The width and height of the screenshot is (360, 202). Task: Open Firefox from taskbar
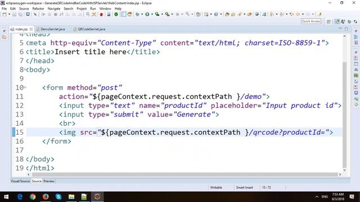(46, 197)
